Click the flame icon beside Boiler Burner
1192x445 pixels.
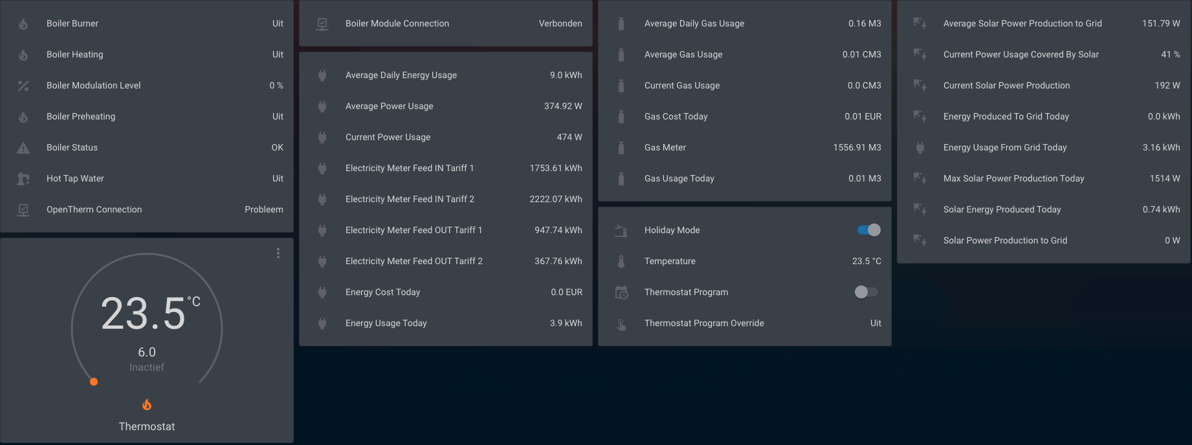(23, 24)
